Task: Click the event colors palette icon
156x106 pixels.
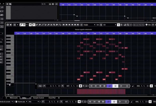Action: pyautogui.click(x=146, y=25)
